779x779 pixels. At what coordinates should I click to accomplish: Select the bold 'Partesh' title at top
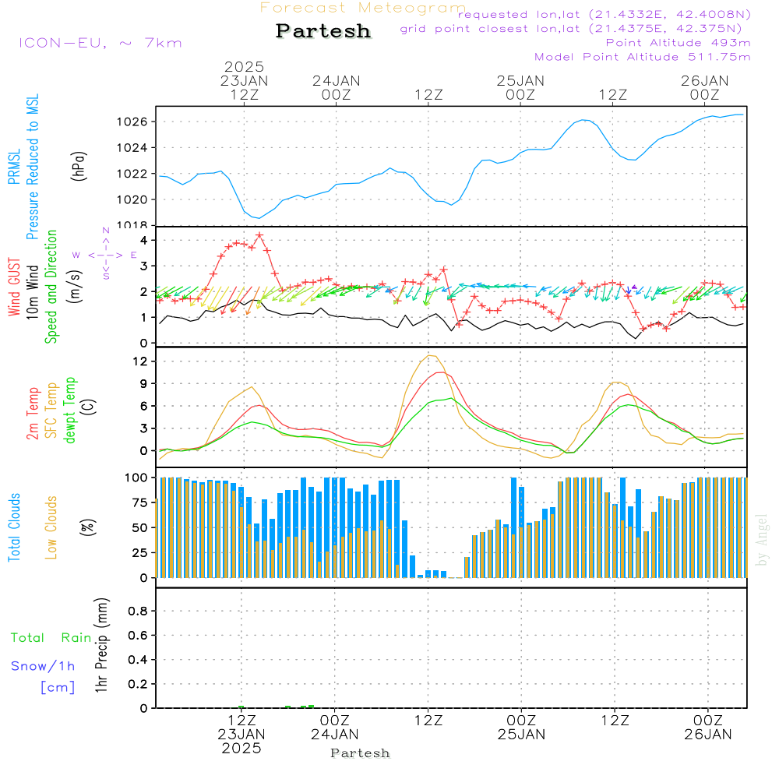click(x=323, y=31)
